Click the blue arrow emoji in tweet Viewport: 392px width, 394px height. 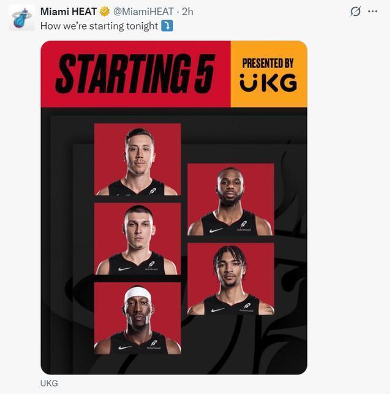tap(167, 26)
